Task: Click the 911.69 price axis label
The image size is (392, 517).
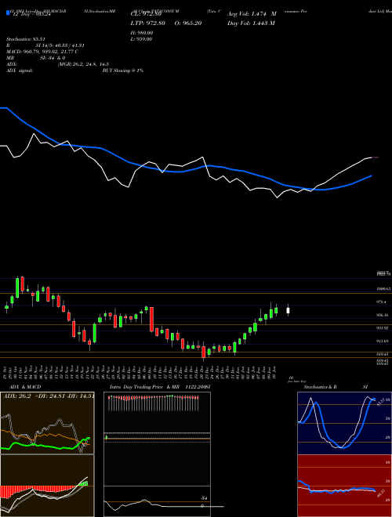Action: point(383,342)
